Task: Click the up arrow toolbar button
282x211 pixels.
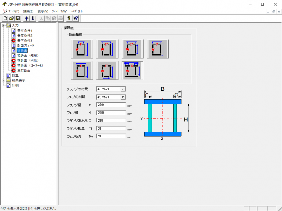Action: tap(26, 19)
